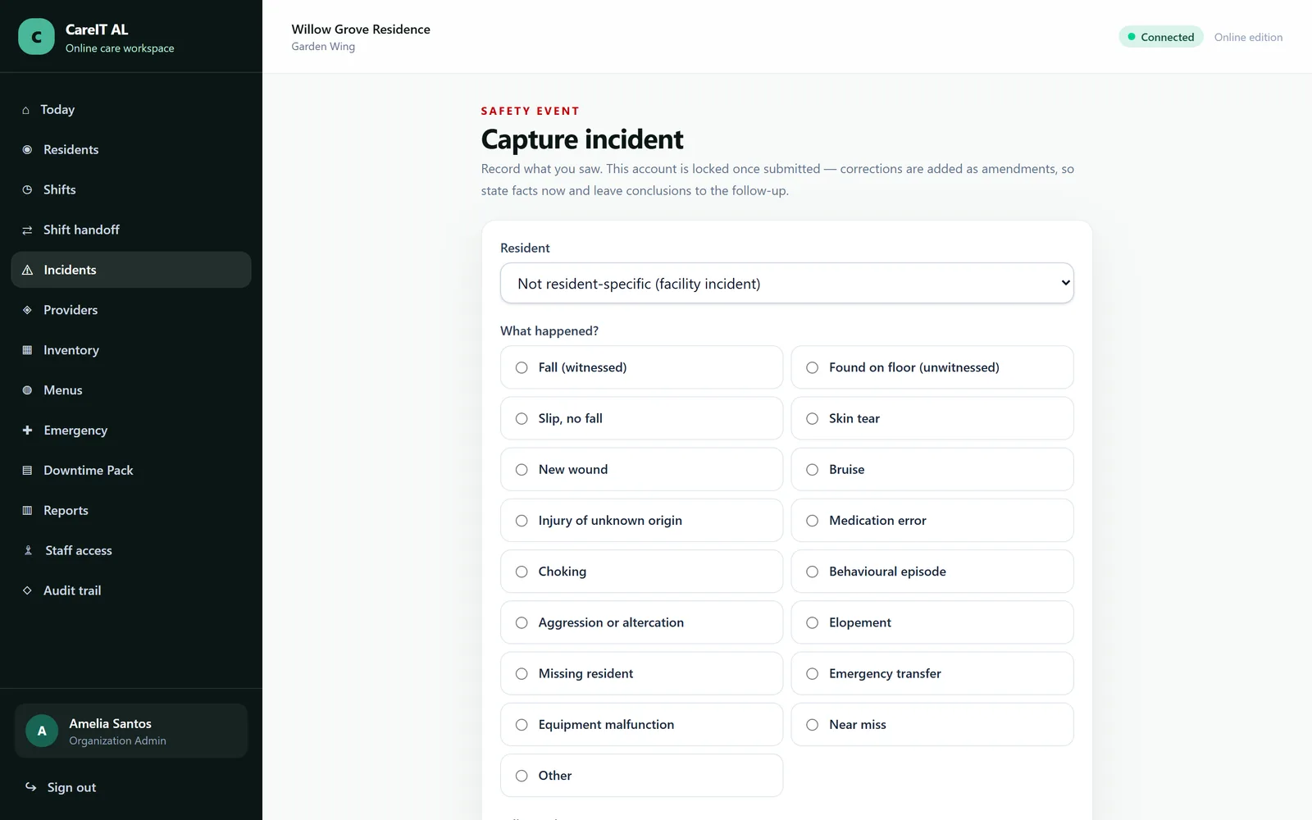
Task: Click the CareIT AL logo icon
Action: coord(36,37)
